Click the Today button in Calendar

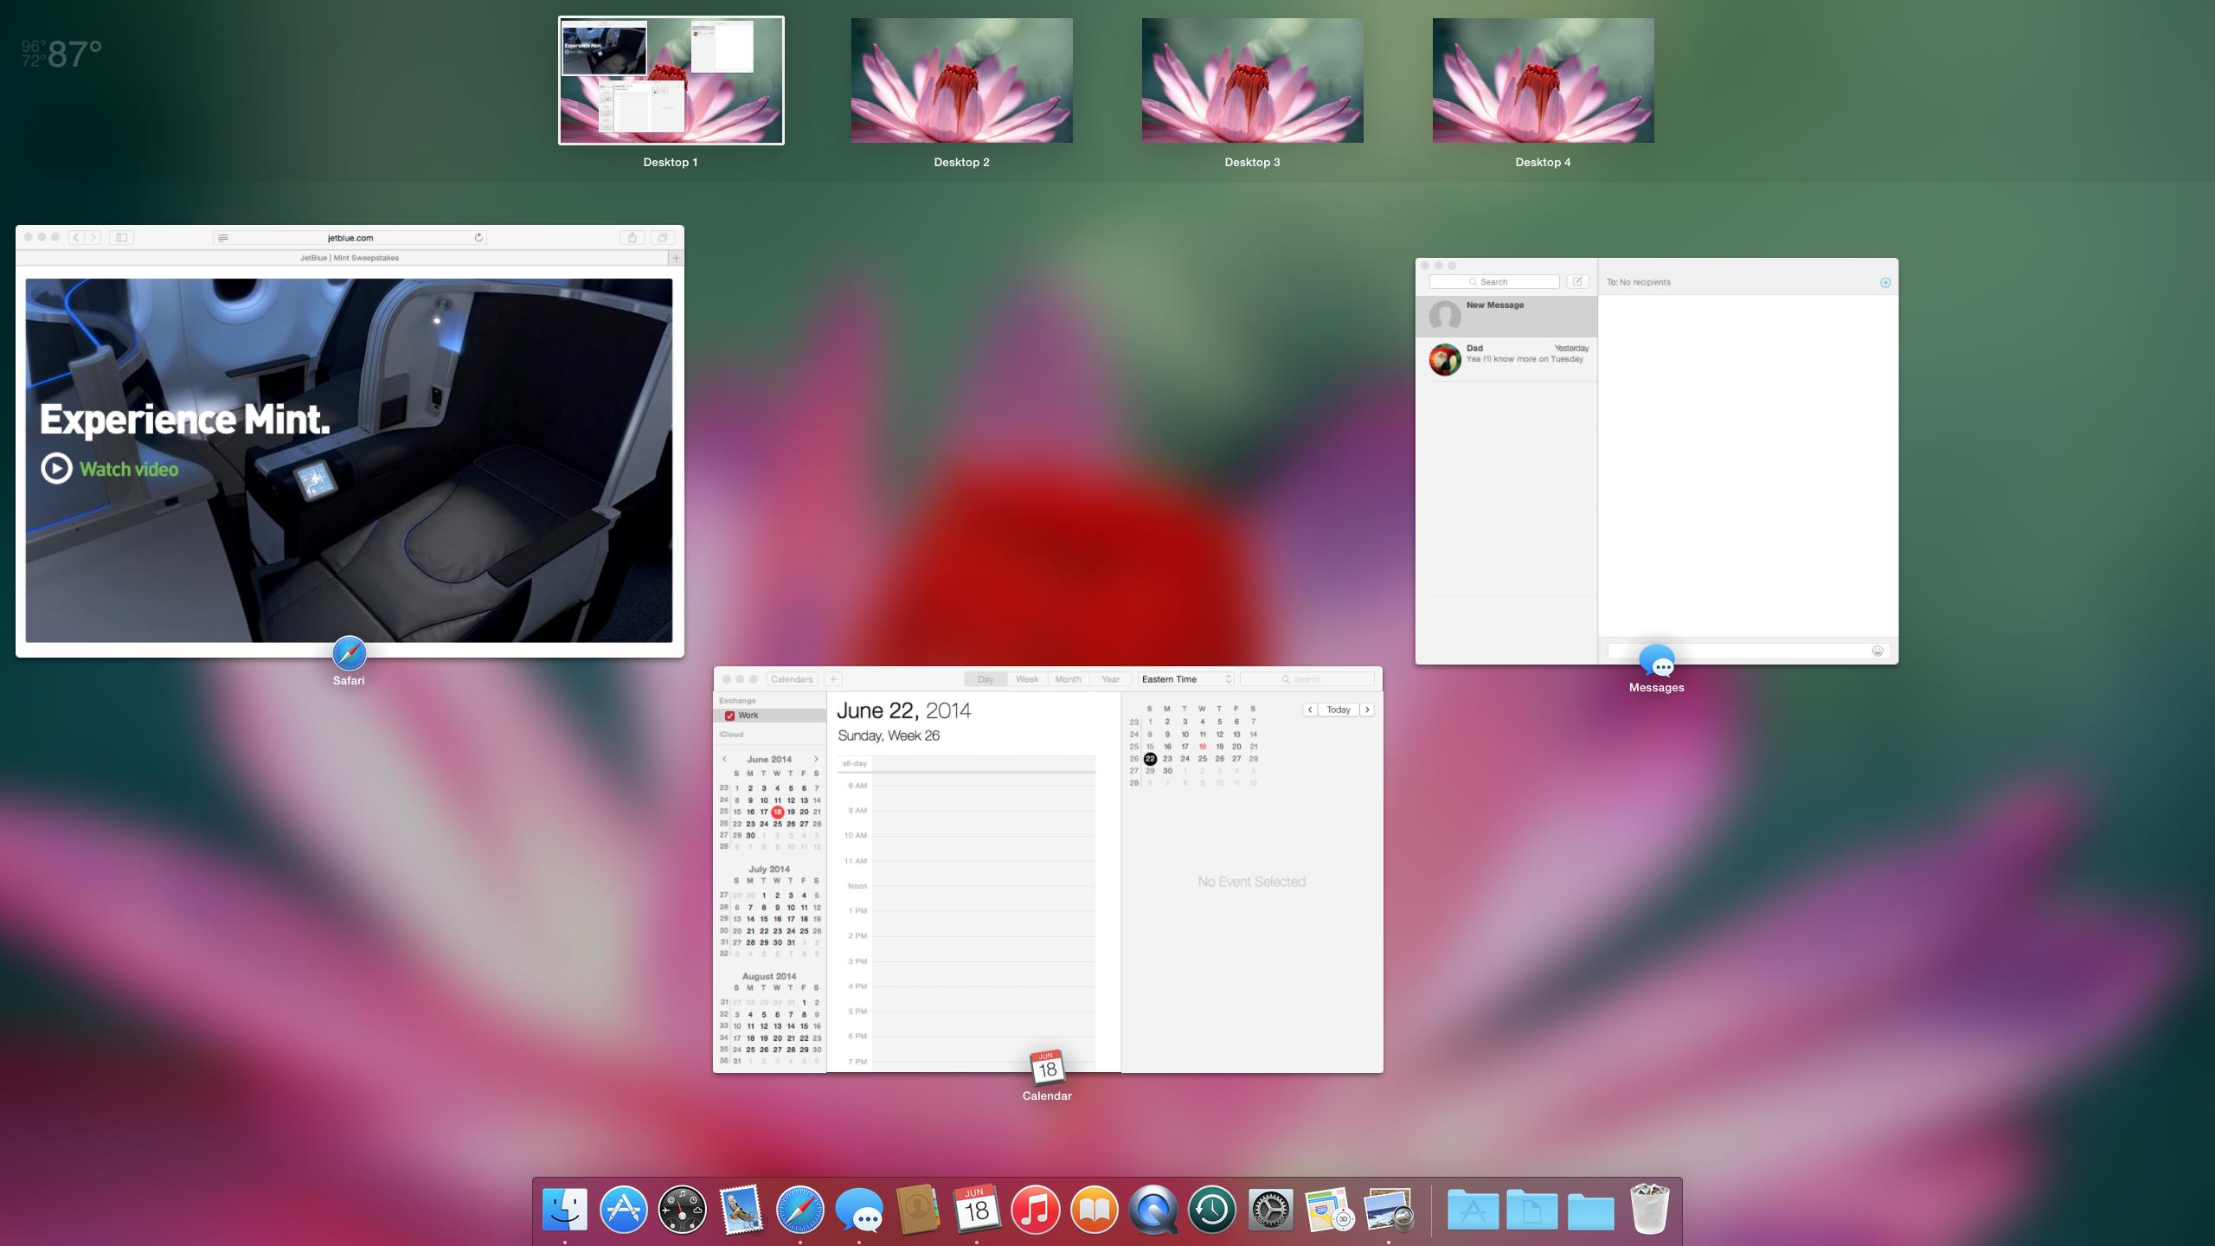click(x=1338, y=710)
